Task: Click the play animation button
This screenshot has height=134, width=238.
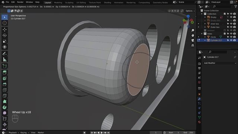Action: click(102, 133)
